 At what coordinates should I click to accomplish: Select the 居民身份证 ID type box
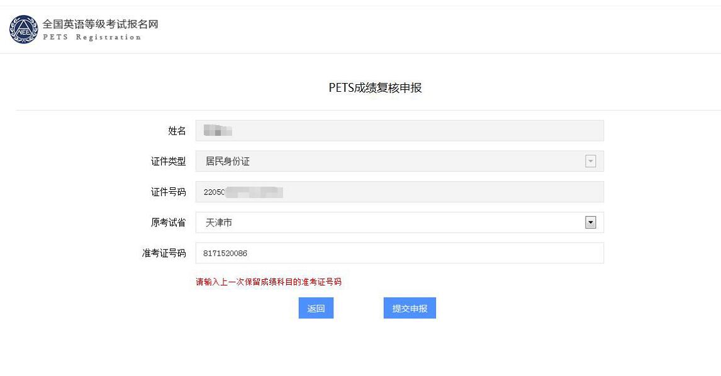pyautogui.click(x=400, y=162)
